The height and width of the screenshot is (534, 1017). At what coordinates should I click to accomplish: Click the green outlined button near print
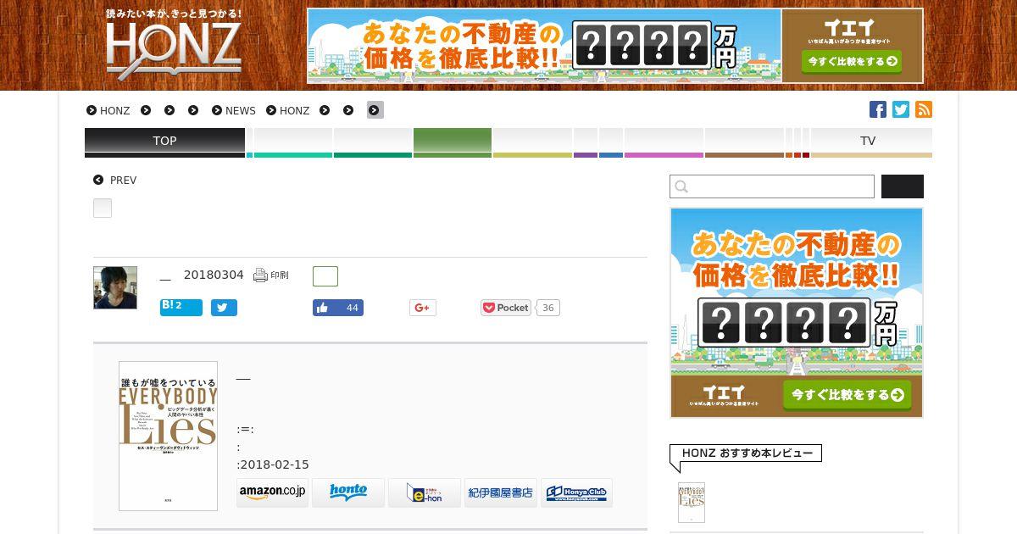tap(325, 276)
